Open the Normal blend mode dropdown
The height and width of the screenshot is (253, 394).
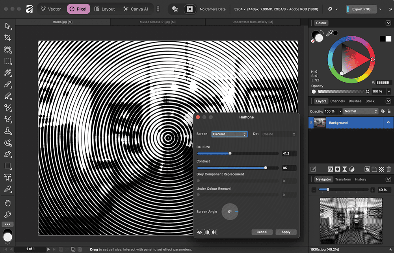361,111
